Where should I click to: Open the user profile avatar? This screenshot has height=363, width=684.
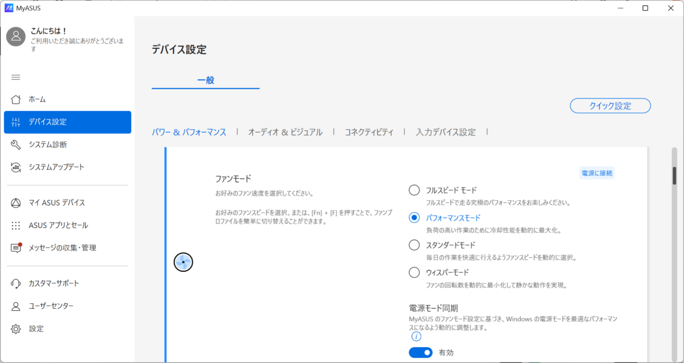click(16, 36)
